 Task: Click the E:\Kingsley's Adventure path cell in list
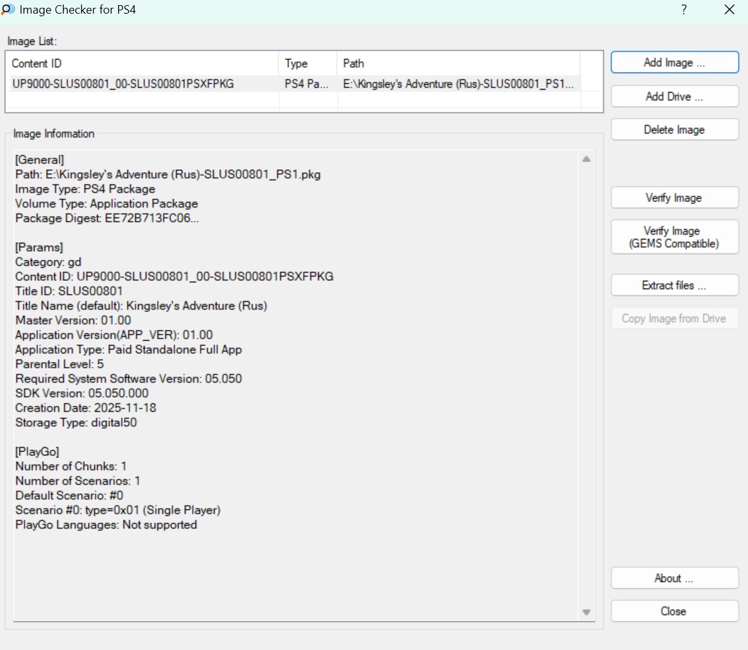click(458, 84)
